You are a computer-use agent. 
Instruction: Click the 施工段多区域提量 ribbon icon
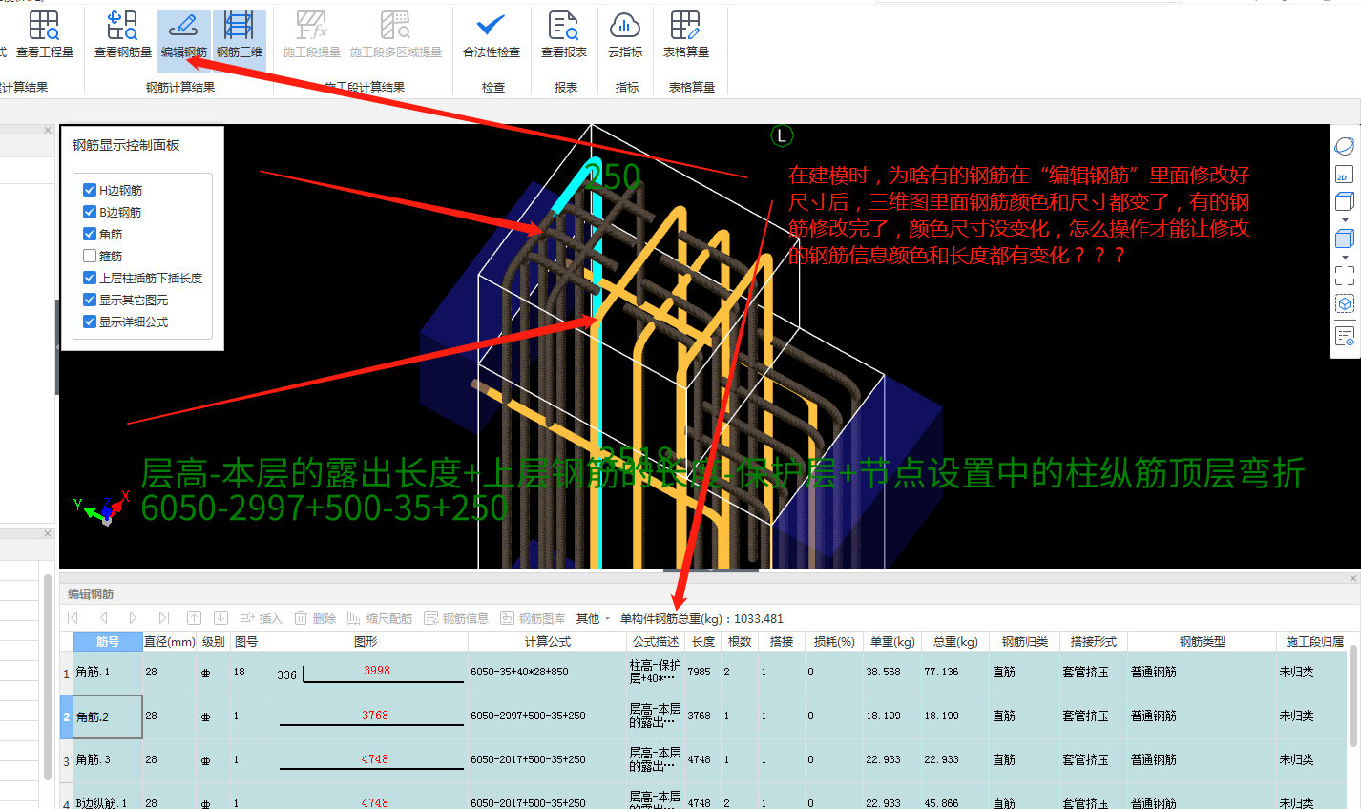coord(396,34)
